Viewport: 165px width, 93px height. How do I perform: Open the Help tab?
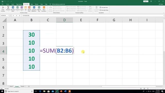(46, 4)
